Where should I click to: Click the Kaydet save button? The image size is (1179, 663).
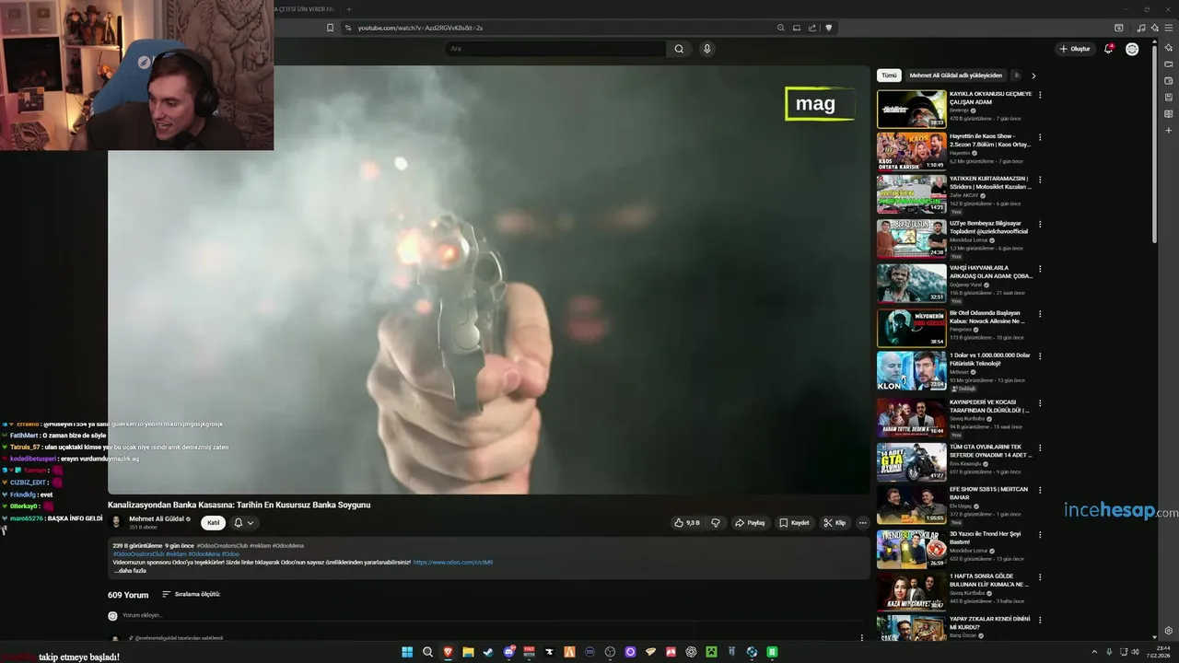[x=794, y=523]
